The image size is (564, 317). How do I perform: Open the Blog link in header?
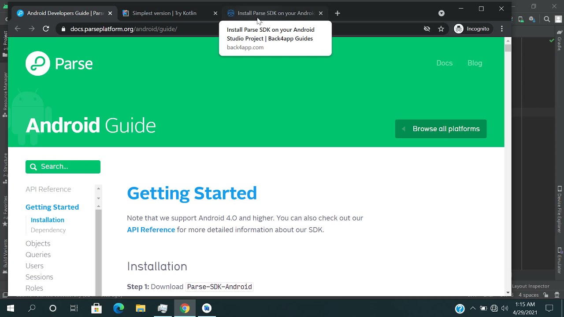[475, 63]
